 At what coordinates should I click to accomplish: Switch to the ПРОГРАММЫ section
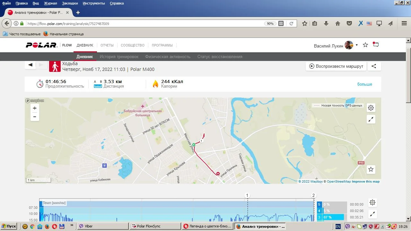[x=162, y=45]
